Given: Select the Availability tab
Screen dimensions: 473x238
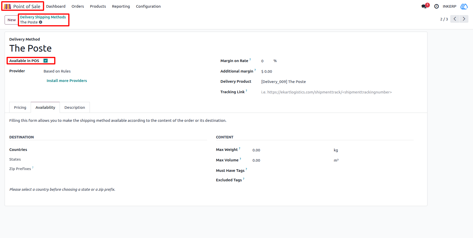Looking at the screenshot, I should (x=45, y=108).
